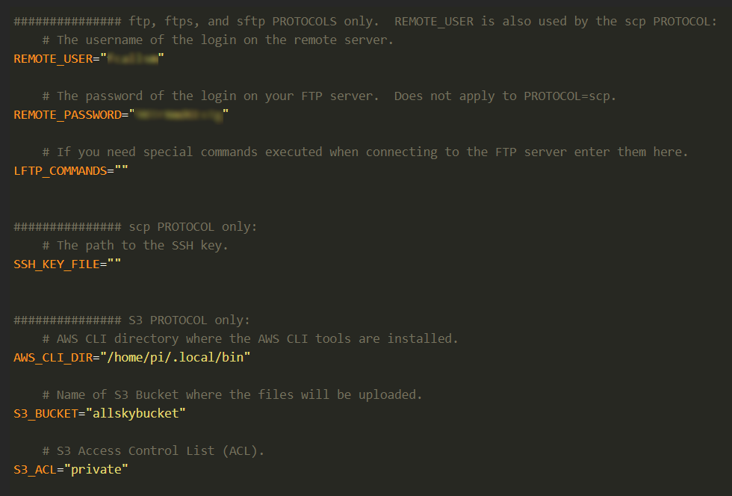Click the AWS_CLI_DIR variable name
The width and height of the screenshot is (732, 496).
52,358
